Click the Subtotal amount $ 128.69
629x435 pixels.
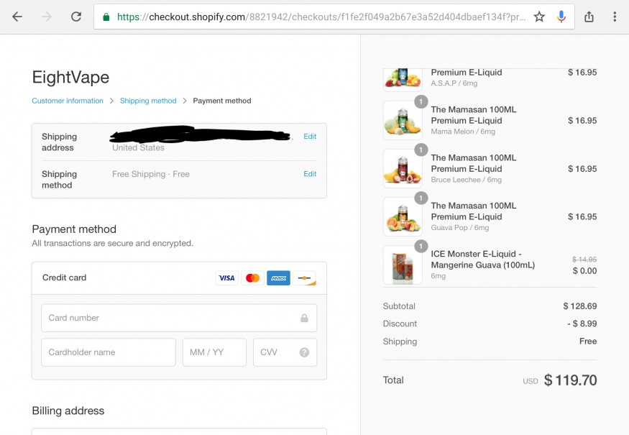(x=579, y=306)
